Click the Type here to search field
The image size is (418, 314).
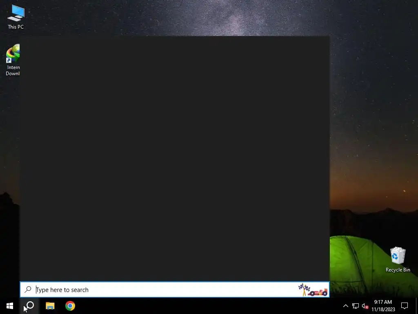point(175,290)
